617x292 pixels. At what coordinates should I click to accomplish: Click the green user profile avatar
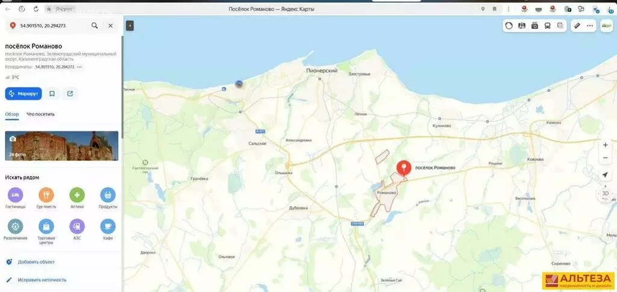tap(607, 26)
